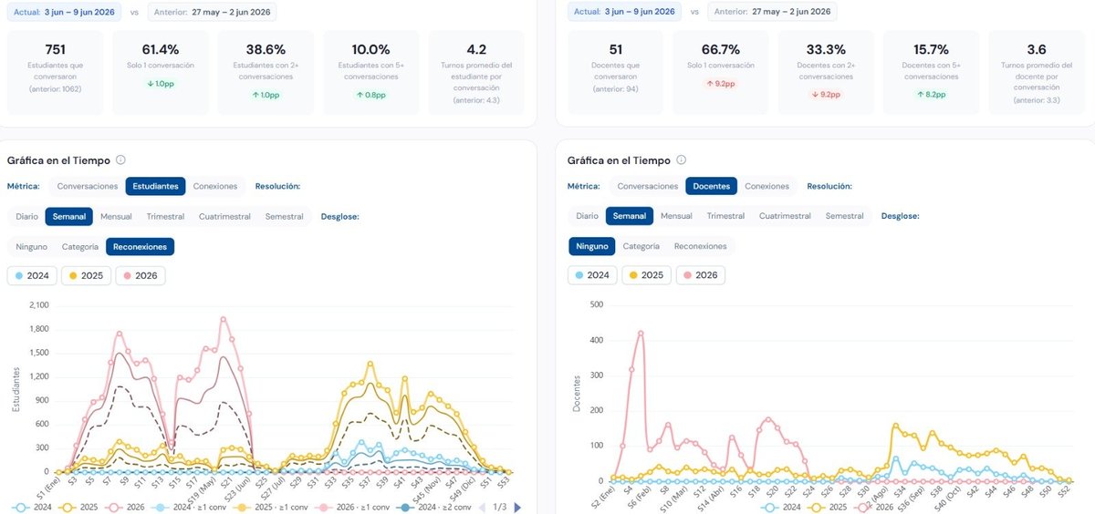This screenshot has height=514, width=1095.
Task: Open the Actual date range in students panel
Action: [63, 12]
